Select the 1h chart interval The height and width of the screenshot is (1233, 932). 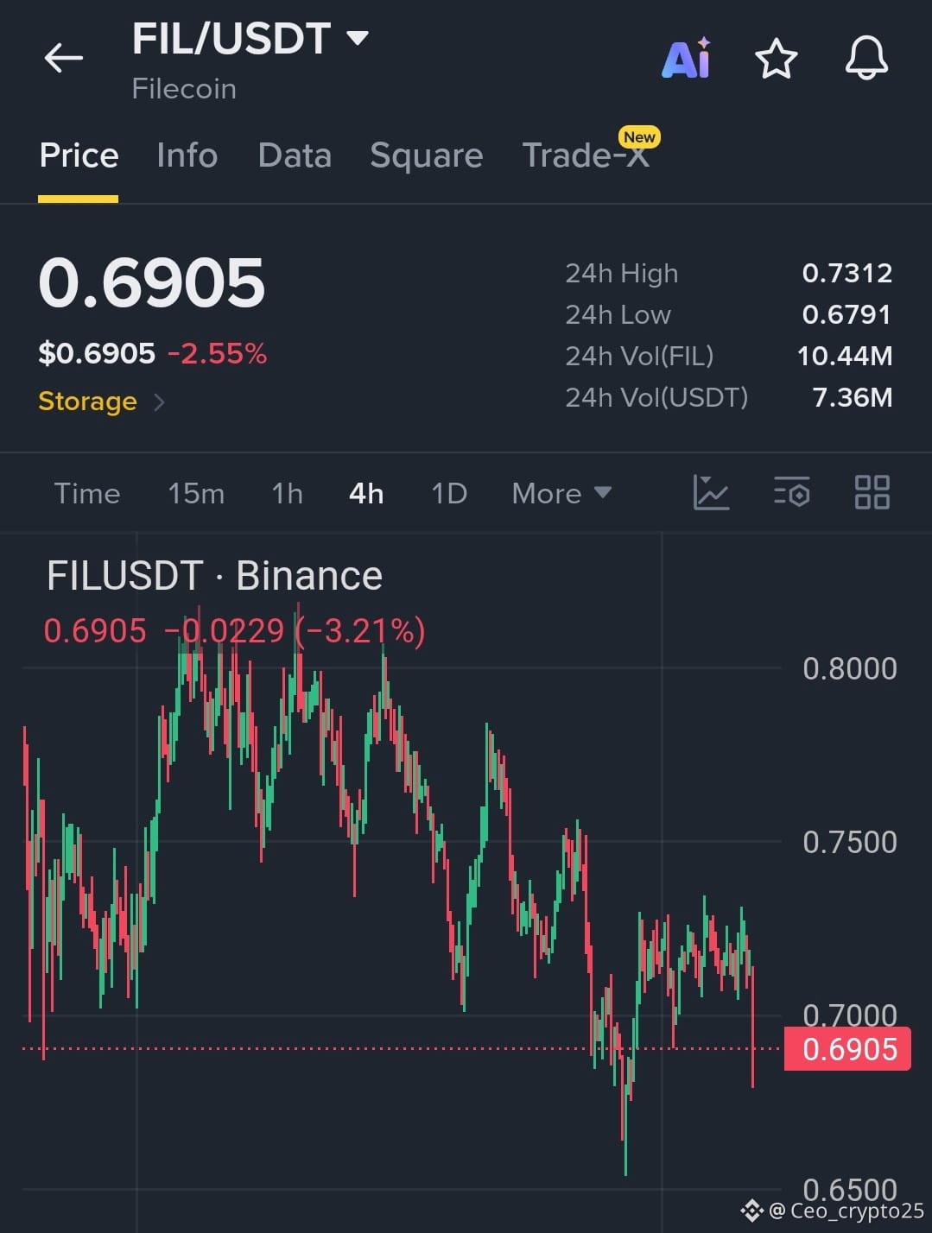tap(287, 494)
